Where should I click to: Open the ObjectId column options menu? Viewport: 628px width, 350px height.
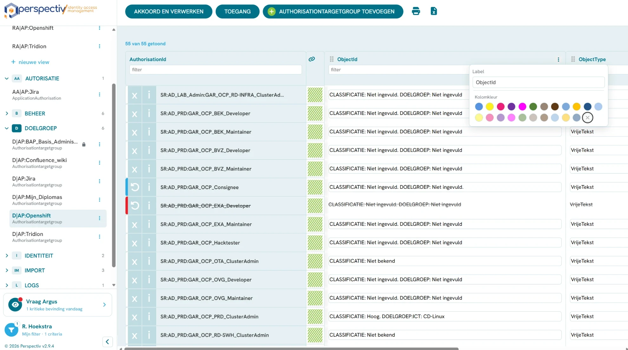[x=559, y=60]
